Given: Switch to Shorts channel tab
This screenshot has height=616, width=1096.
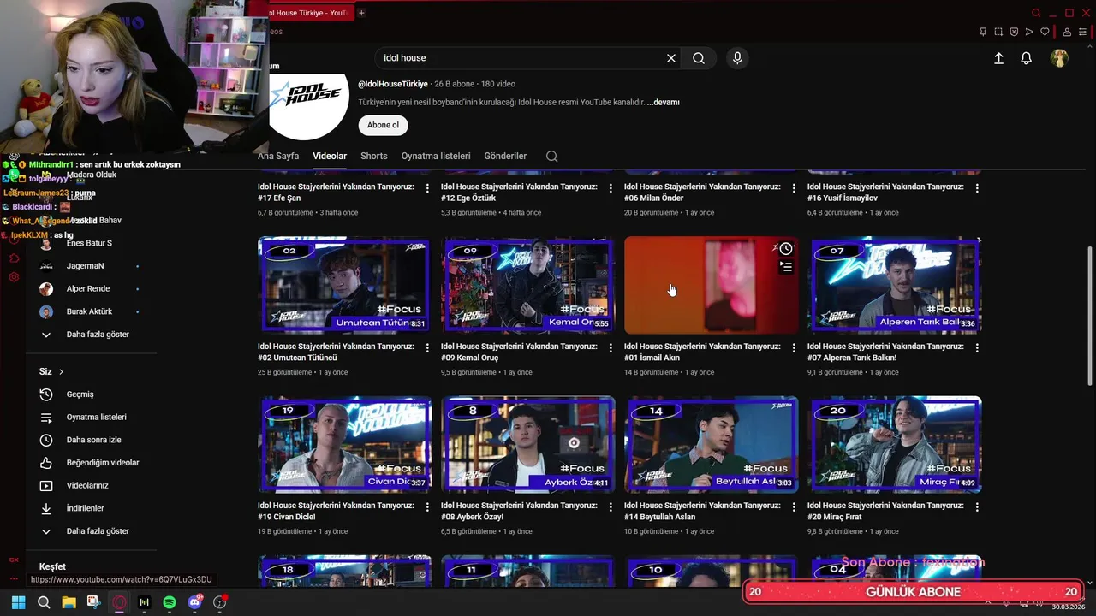Looking at the screenshot, I should pyautogui.click(x=374, y=156).
